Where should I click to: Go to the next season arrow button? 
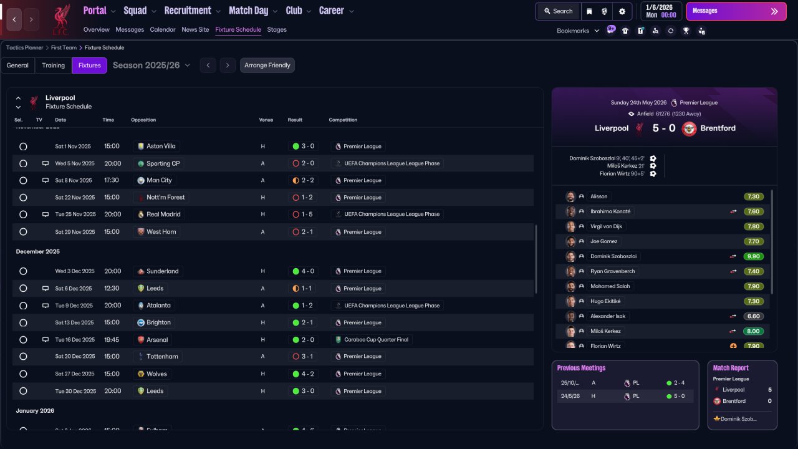[x=228, y=65]
